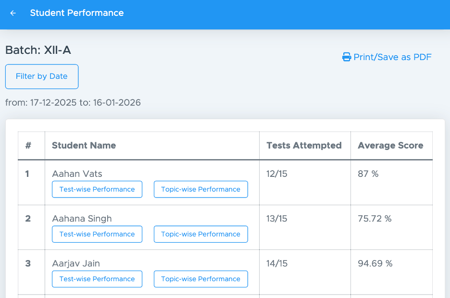This screenshot has height=298, width=450.
Task: Click the Batch: XII-A heading
Action: [x=38, y=50]
